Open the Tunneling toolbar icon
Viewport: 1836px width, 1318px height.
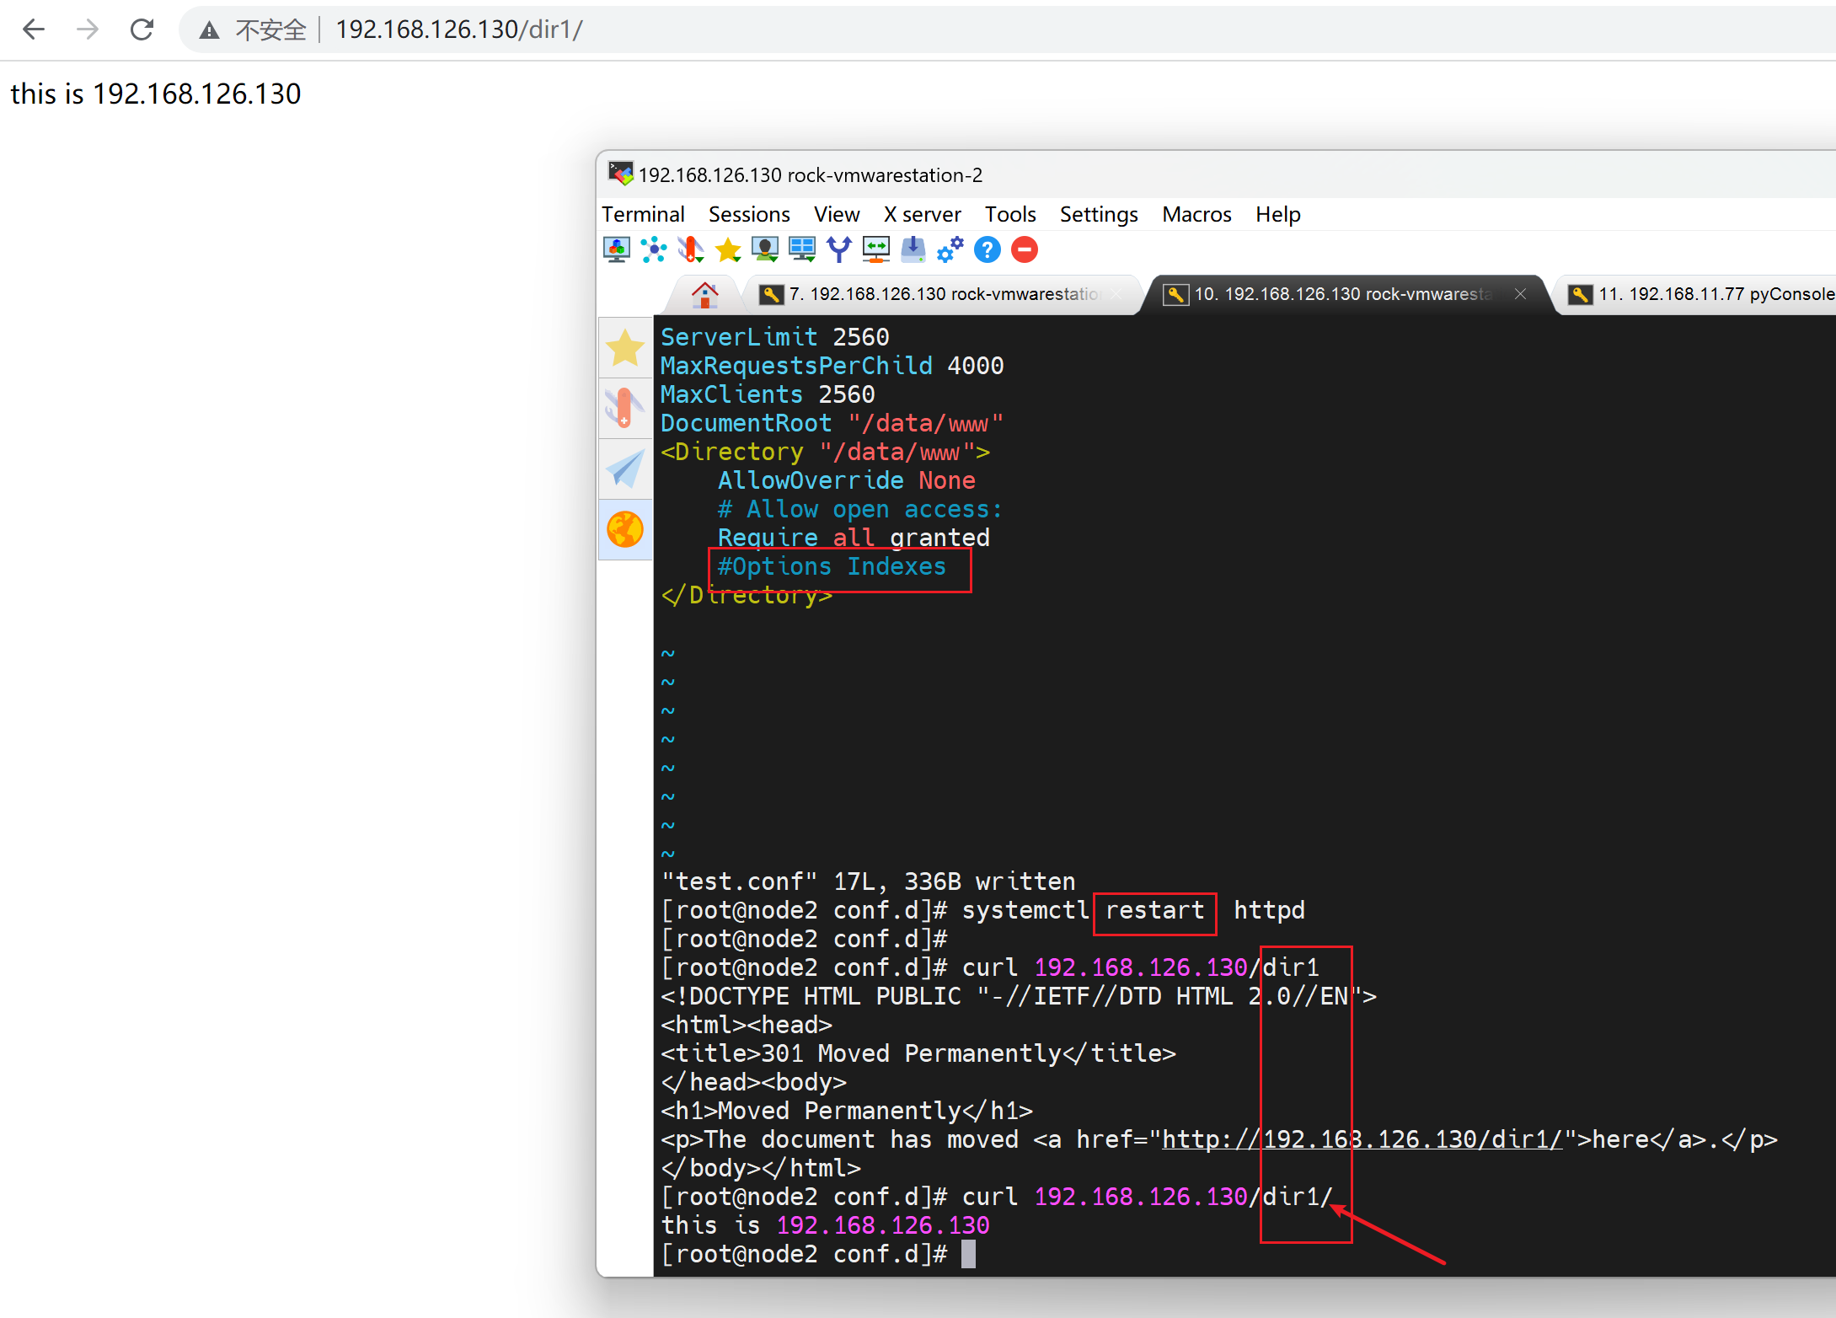[x=876, y=250]
